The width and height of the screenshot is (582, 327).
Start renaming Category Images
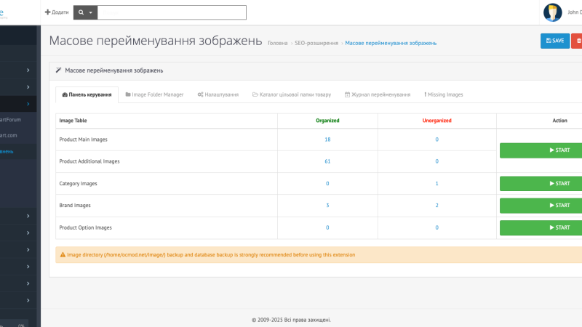coord(541,184)
